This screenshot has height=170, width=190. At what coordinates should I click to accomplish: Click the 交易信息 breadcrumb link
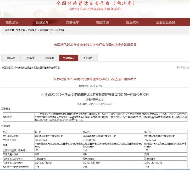point(21,30)
